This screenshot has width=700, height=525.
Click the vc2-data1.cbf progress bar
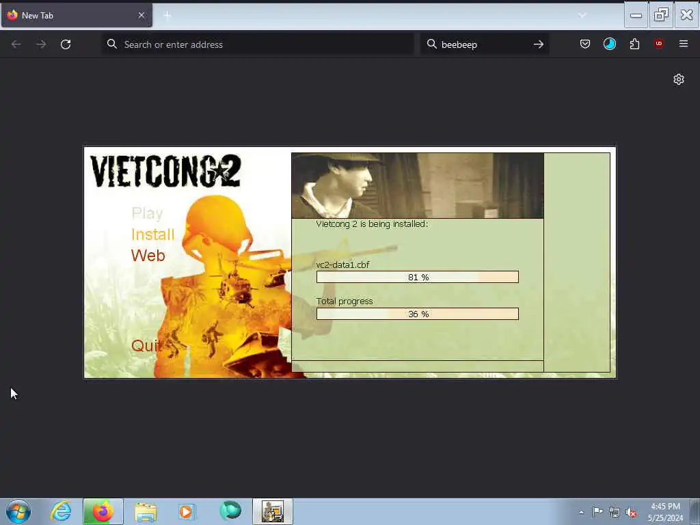point(418,277)
